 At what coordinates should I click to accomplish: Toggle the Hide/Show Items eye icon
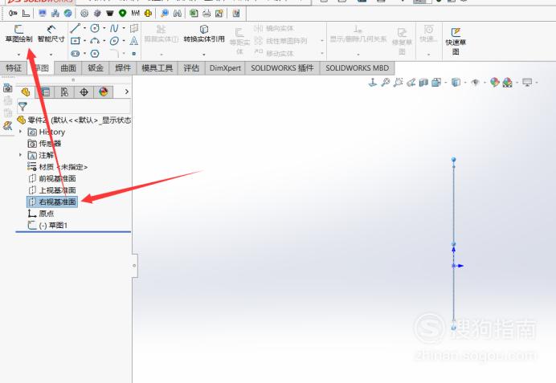[x=476, y=83]
